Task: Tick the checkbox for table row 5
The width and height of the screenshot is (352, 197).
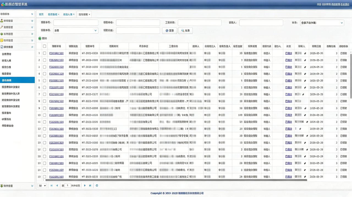Action: [x=45, y=81]
